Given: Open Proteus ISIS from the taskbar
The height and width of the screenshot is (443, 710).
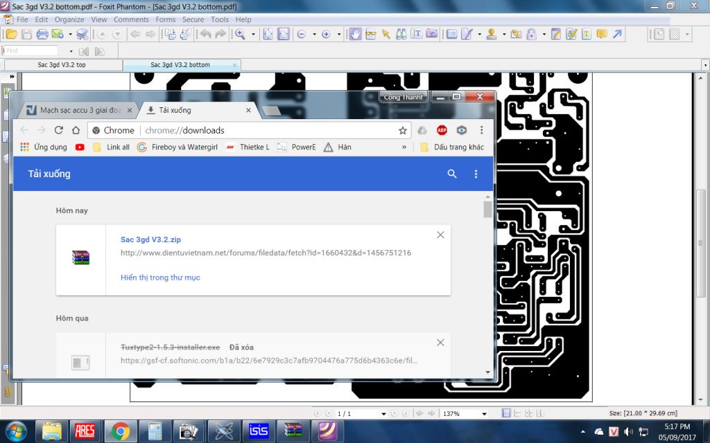Looking at the screenshot, I should 259,431.
